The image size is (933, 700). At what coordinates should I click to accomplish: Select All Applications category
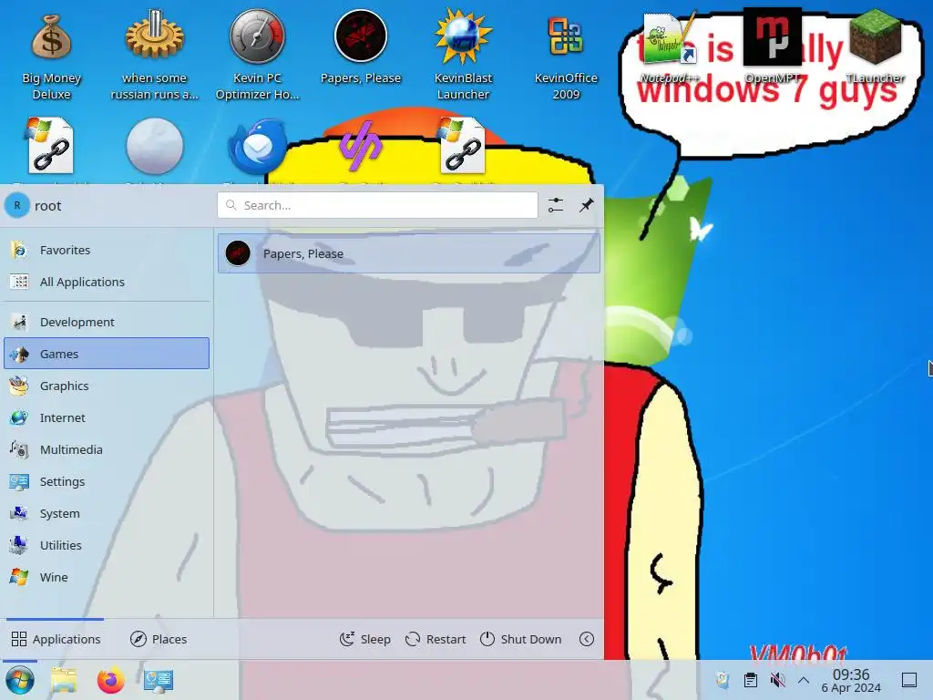click(x=108, y=283)
